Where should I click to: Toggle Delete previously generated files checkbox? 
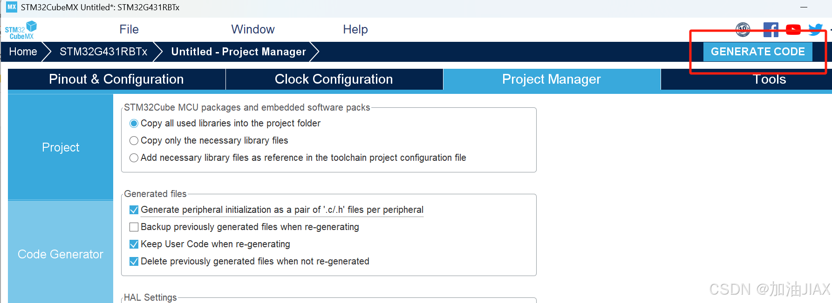pyautogui.click(x=134, y=261)
